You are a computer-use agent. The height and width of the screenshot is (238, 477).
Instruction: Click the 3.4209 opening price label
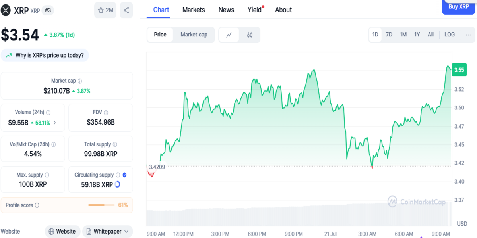(x=157, y=167)
